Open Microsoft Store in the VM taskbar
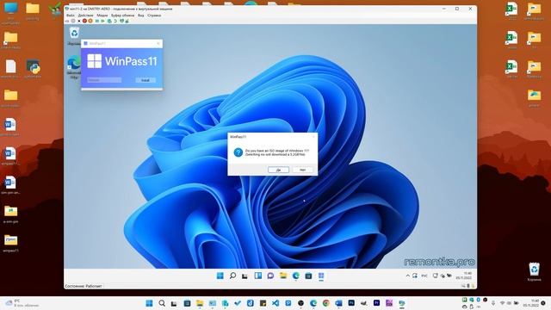 (308, 276)
